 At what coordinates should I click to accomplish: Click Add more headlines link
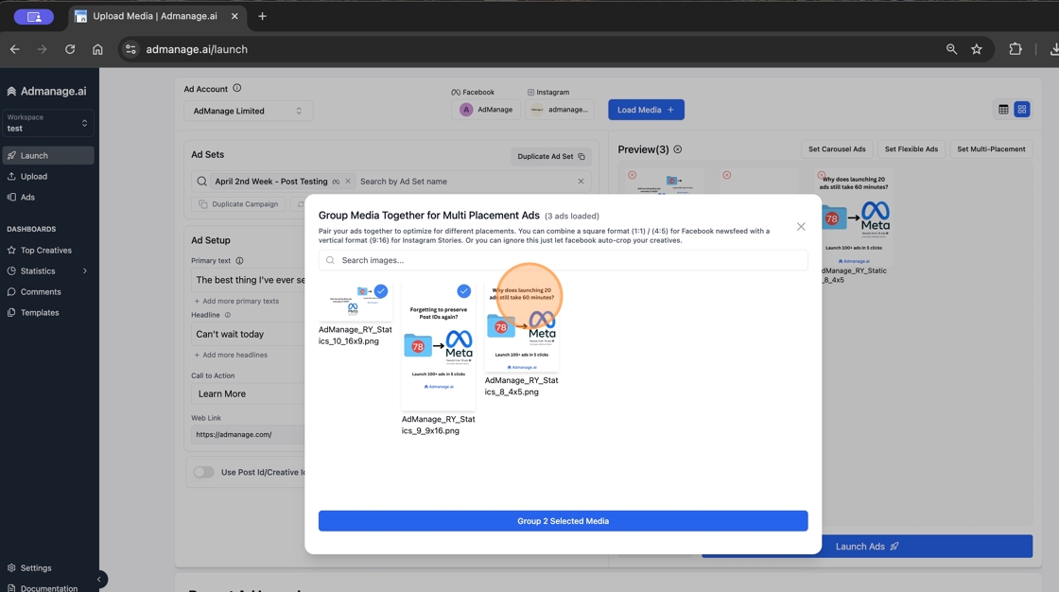pos(231,355)
